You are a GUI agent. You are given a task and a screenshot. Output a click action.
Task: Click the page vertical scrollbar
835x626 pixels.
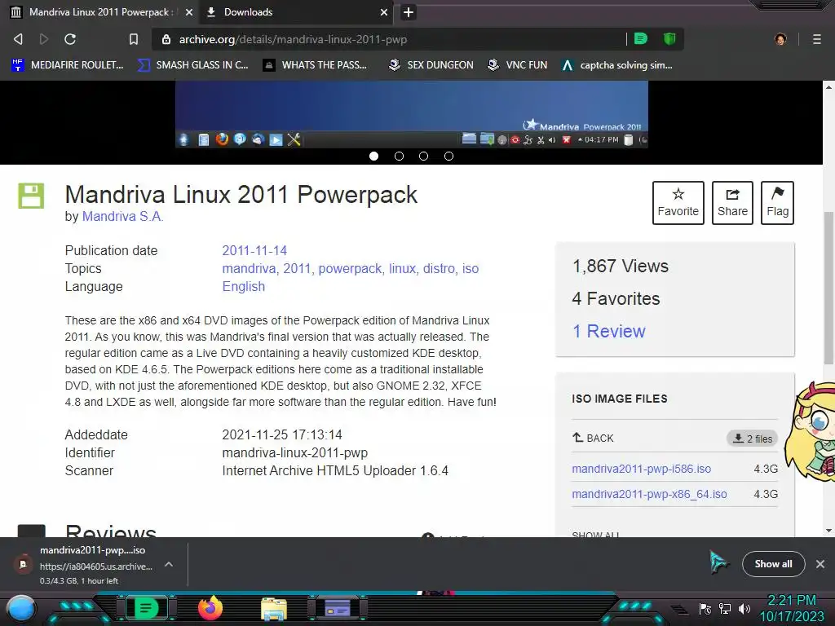[828, 288]
